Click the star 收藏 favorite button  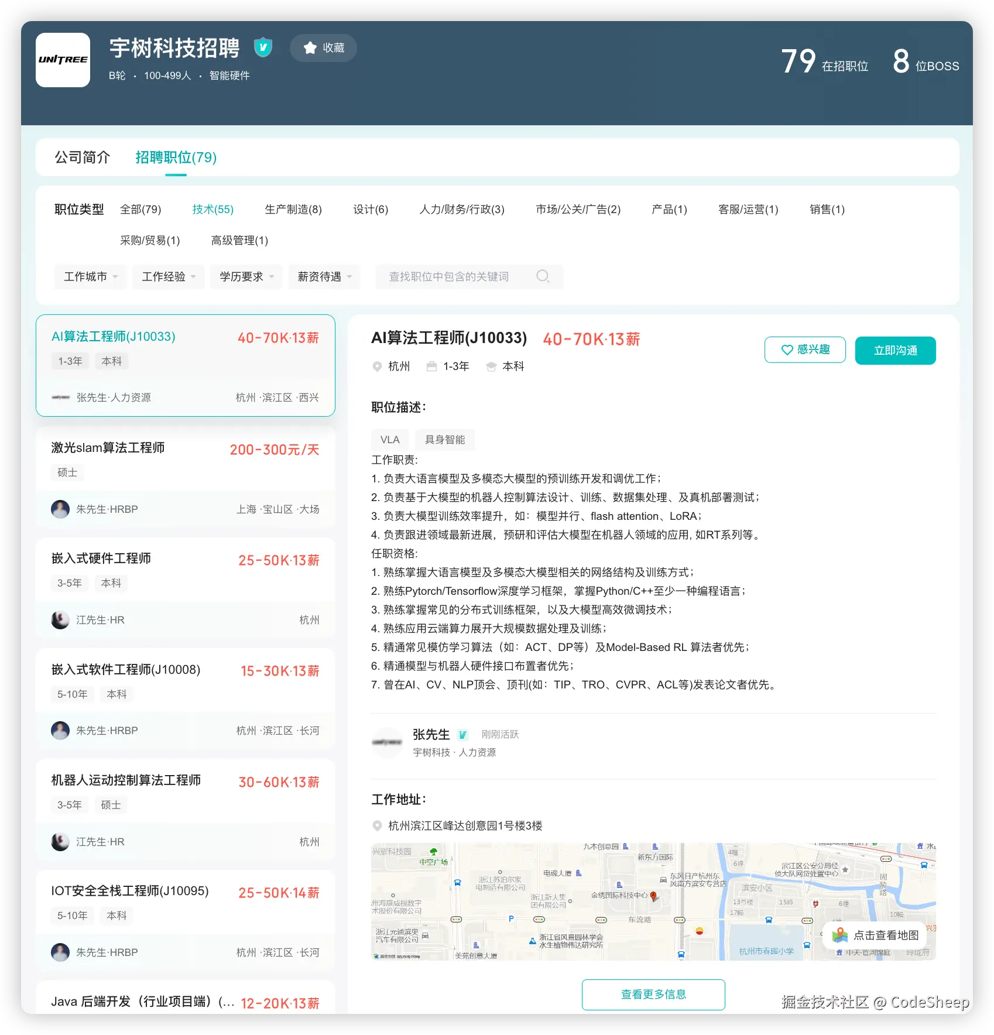(323, 48)
